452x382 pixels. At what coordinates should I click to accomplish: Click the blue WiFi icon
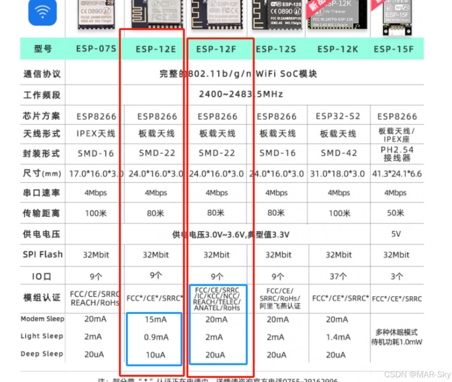42,12
